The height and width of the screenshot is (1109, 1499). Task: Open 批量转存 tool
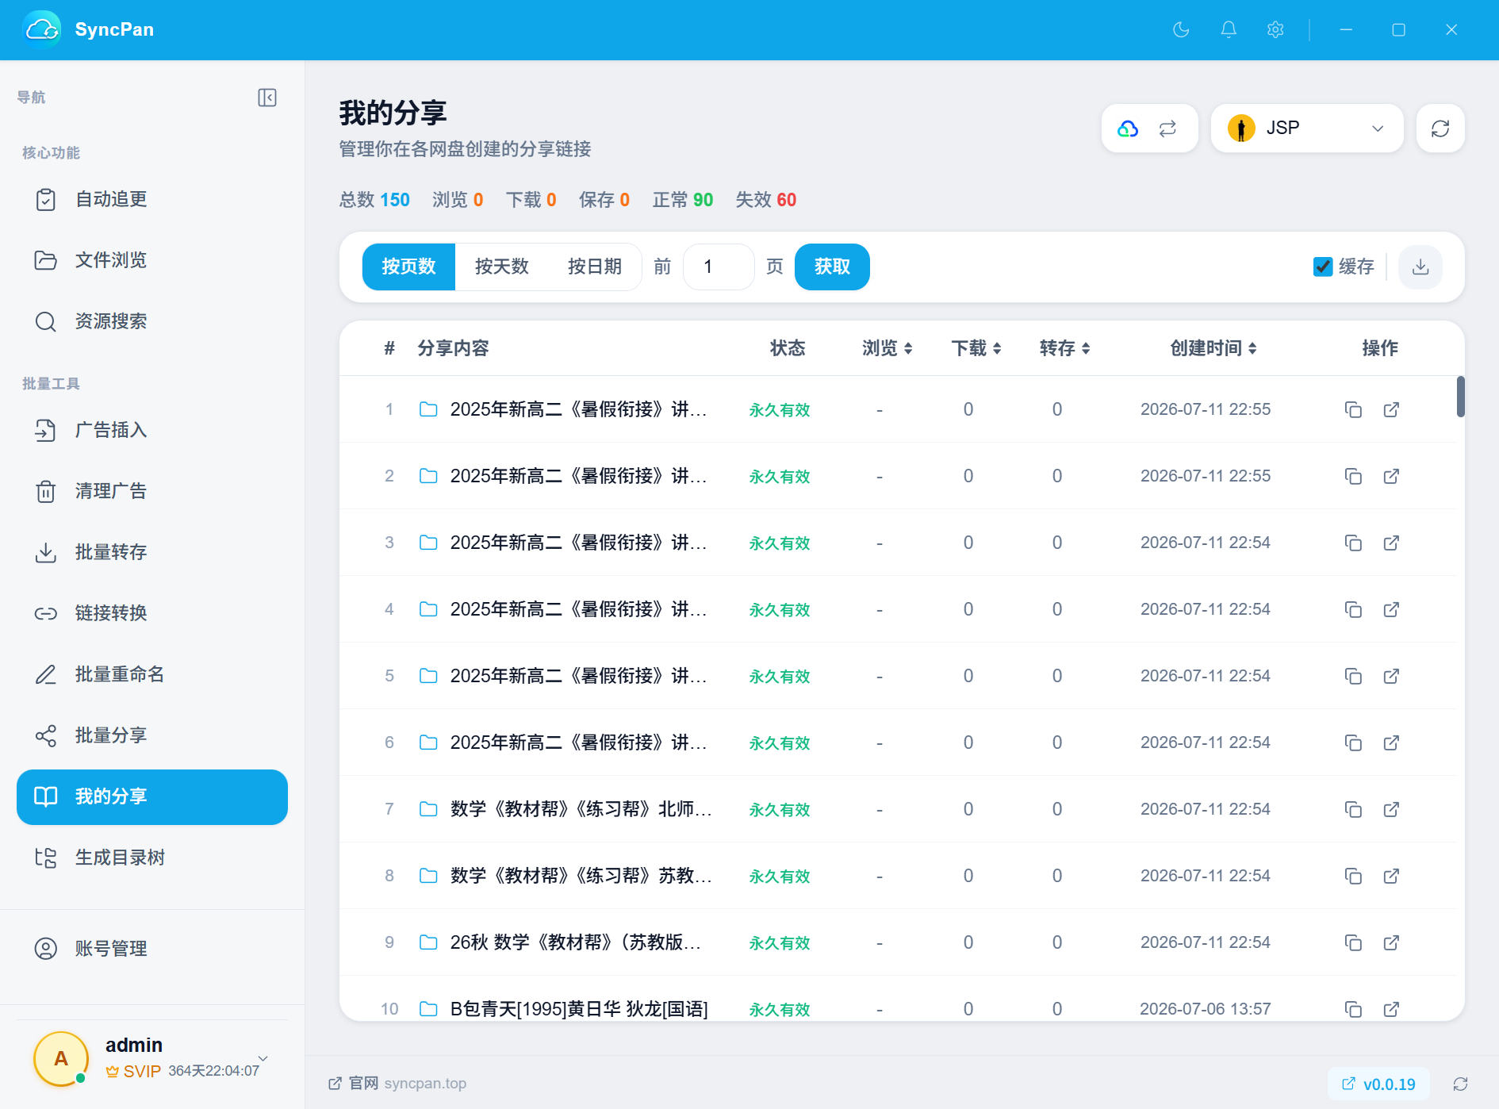[152, 552]
